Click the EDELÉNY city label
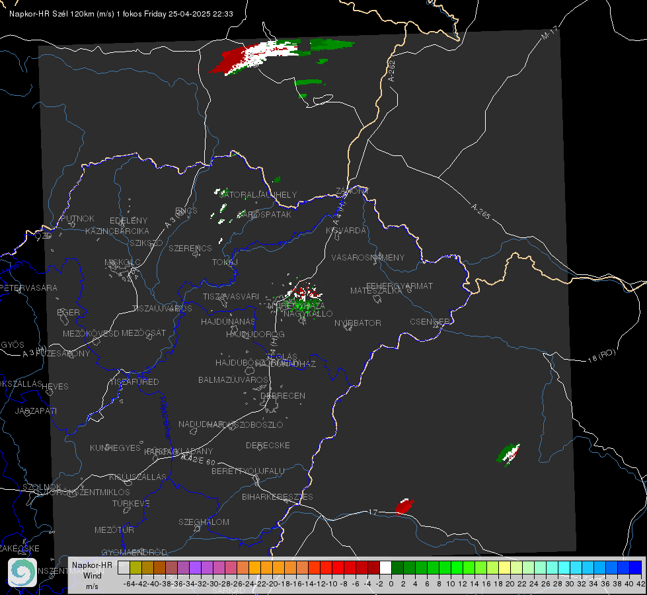 tap(128, 221)
